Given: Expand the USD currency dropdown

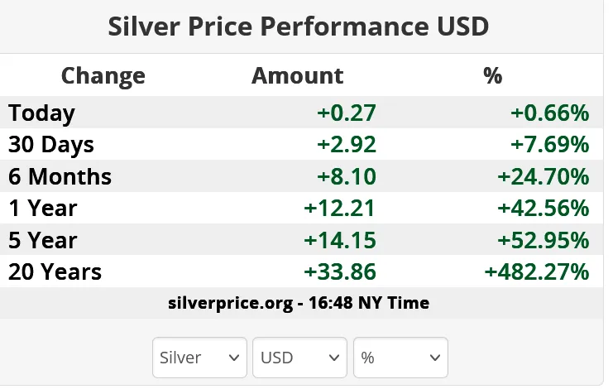Looking at the screenshot, I should 299,358.
